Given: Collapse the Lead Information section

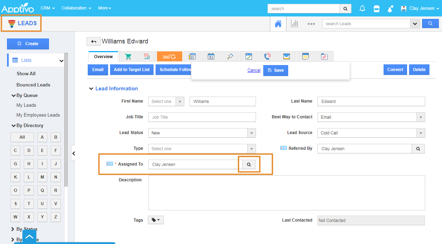Looking at the screenshot, I should click(91, 89).
